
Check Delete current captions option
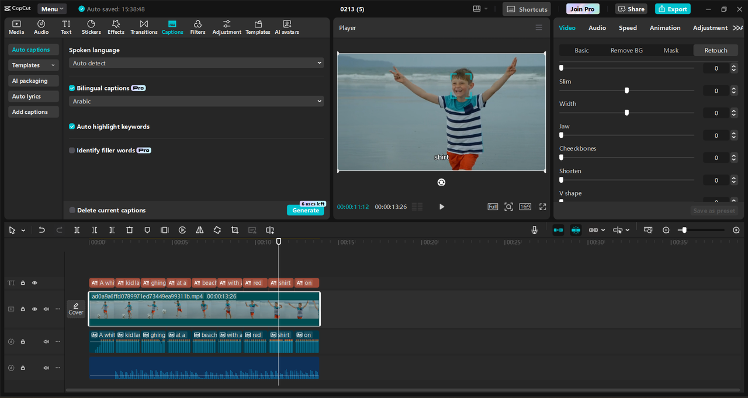coord(72,210)
